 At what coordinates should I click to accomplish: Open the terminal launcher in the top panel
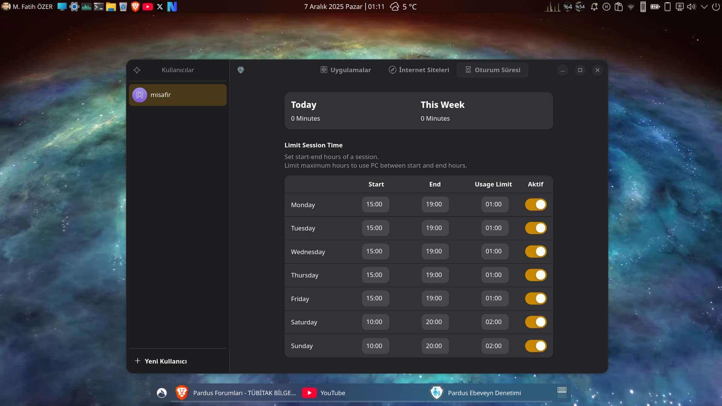(x=99, y=6)
